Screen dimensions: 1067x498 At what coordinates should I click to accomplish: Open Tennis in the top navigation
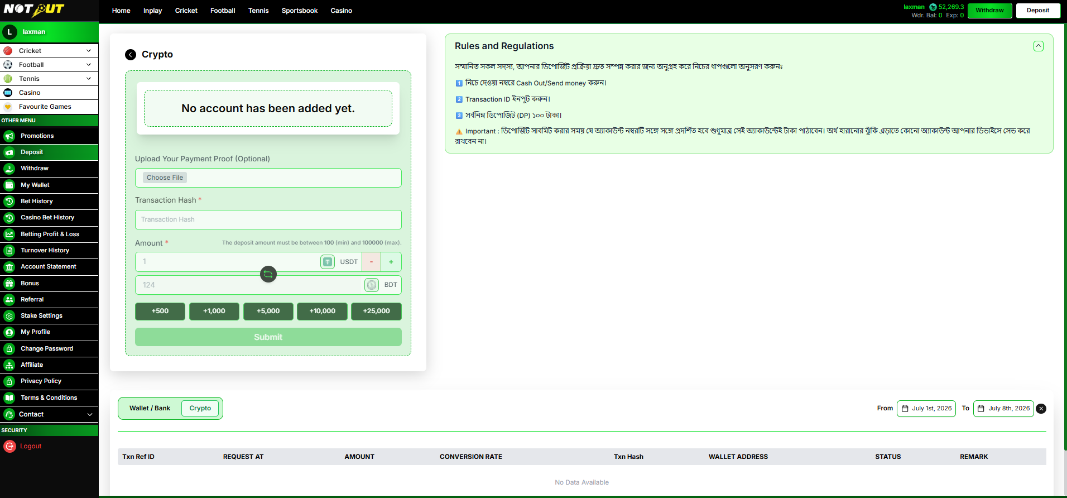coord(258,11)
